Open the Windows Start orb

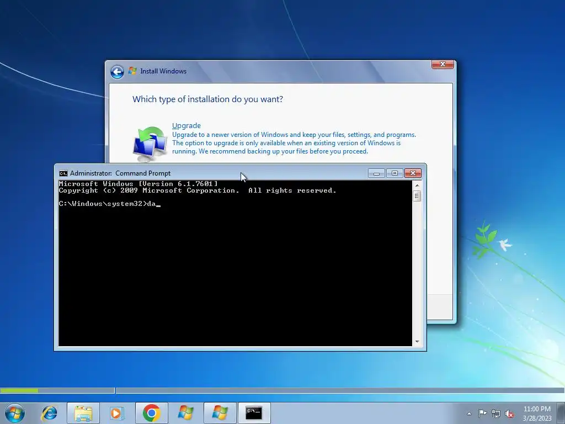15,413
